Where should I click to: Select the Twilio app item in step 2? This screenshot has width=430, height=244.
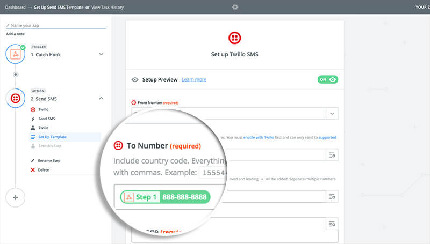click(44, 109)
